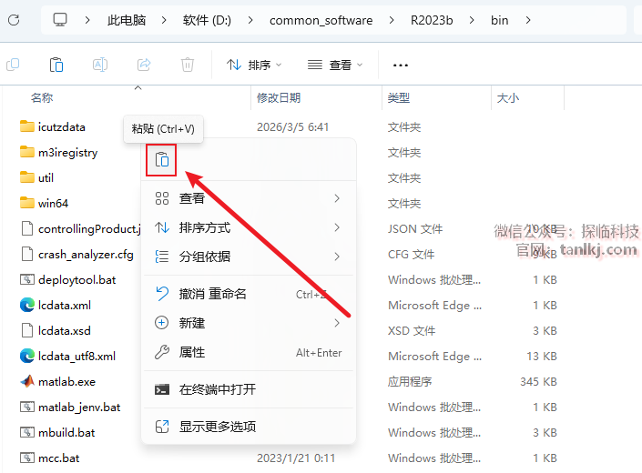Click the win64 folder icon
The width and height of the screenshot is (642, 473).
coord(26,203)
